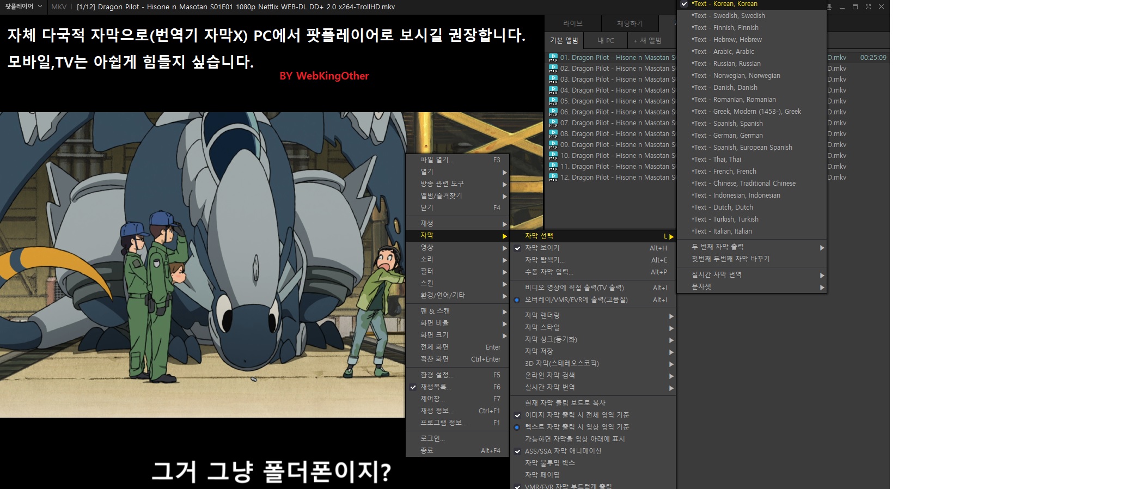The image size is (1124, 489).
Task: Expand 앨범/즐겨찾기 submenu
Action: pos(457,195)
